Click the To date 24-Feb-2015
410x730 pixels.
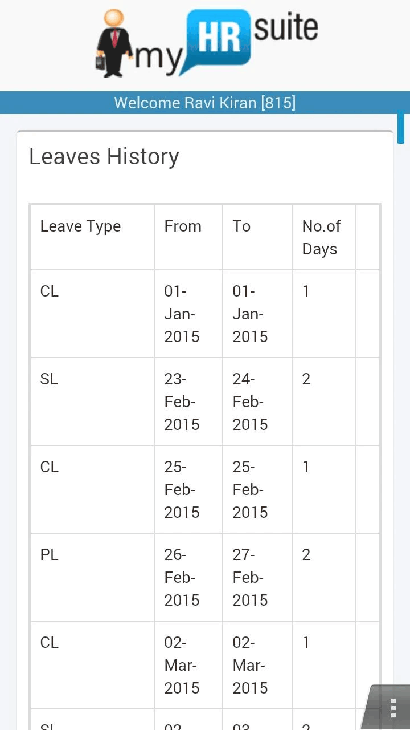(x=250, y=401)
